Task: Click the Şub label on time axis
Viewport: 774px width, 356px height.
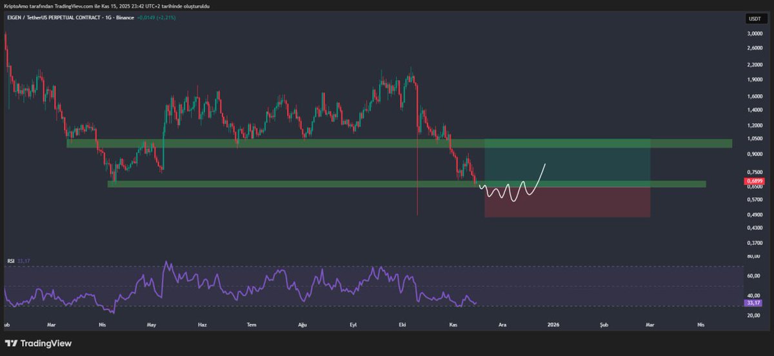Action: tap(604, 326)
